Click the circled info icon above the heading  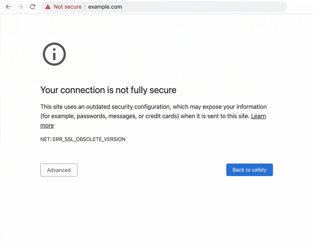[x=54, y=54]
